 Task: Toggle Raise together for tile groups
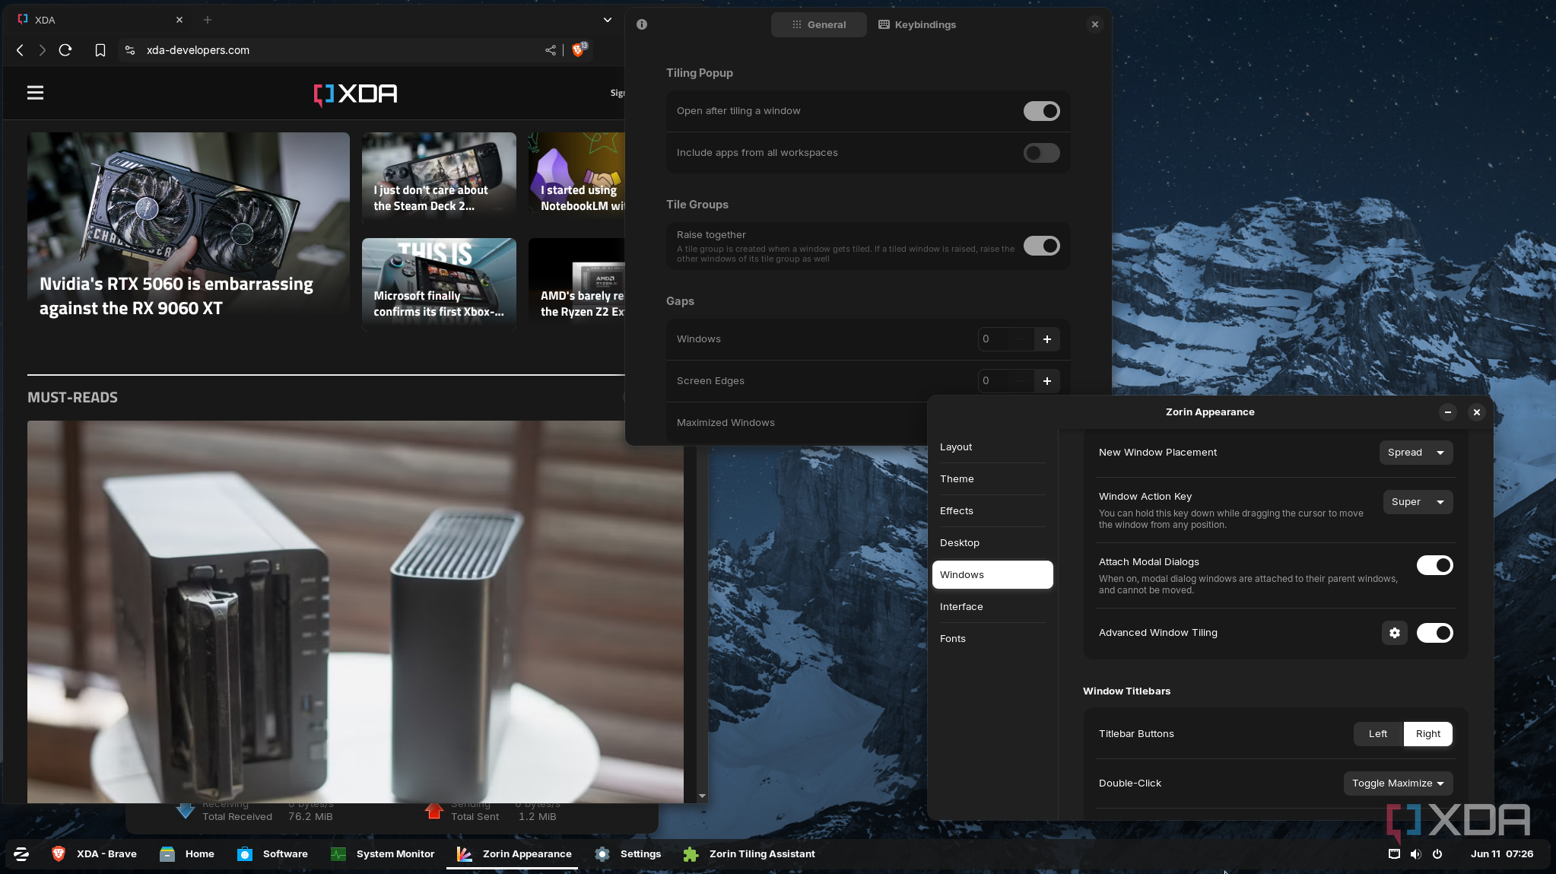point(1041,246)
